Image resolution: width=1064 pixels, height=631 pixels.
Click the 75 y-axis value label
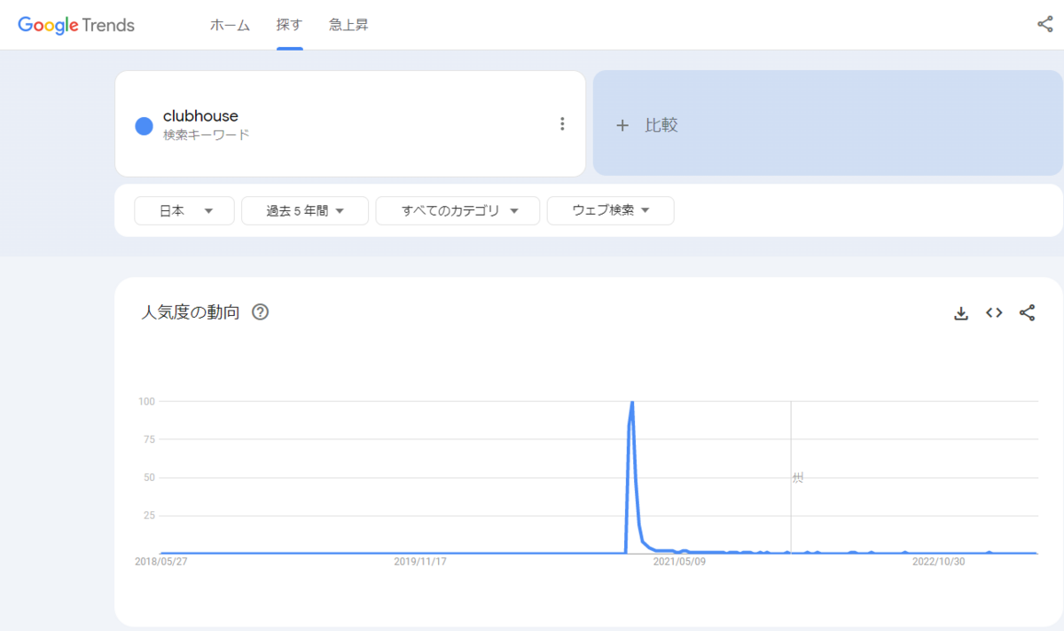(x=150, y=439)
